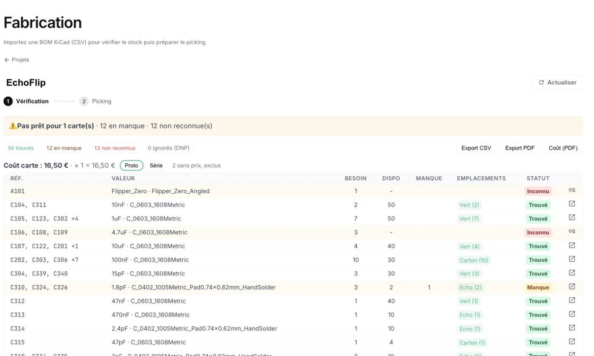Open external link for C104, C311 row

tap(572, 204)
